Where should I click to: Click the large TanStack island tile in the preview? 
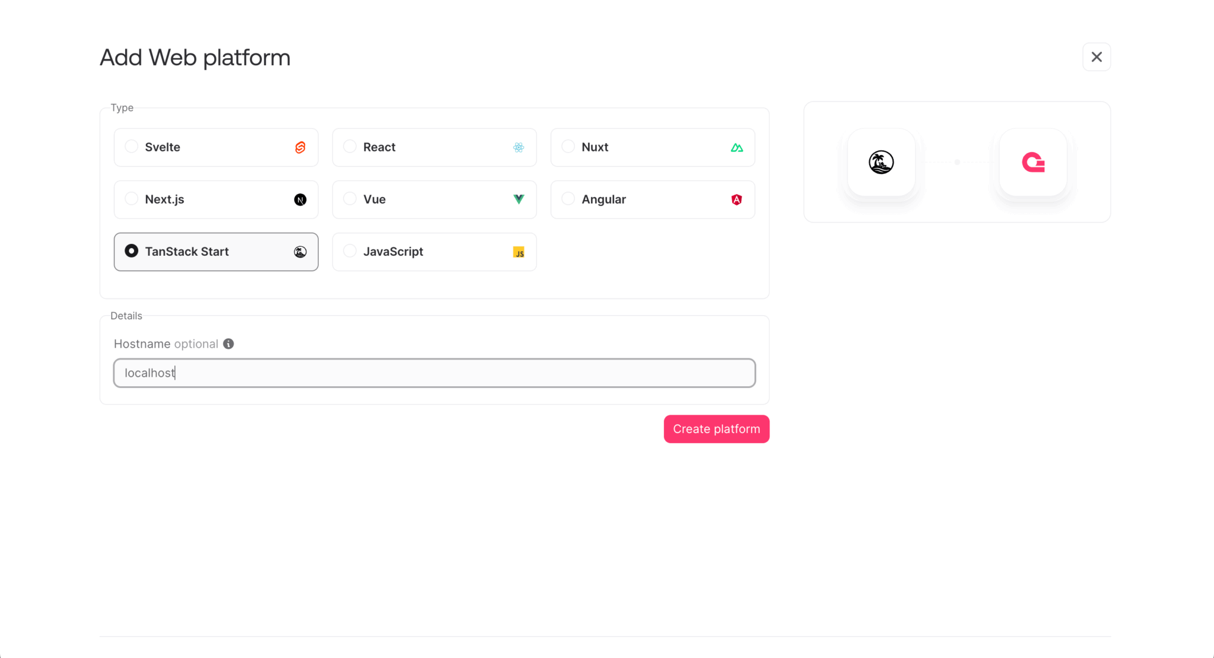[x=881, y=162]
